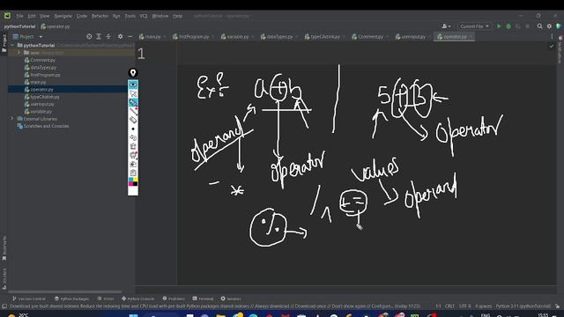The height and width of the screenshot is (317, 564).
Task: Click Always download link in notification
Action: tap(271, 306)
